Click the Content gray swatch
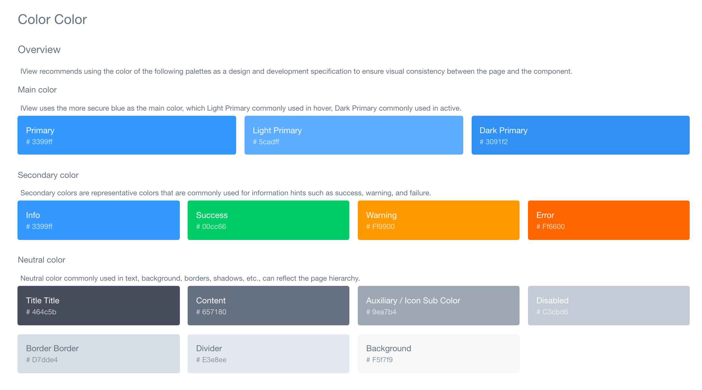Screen dimensions: 702x390 point(268,306)
